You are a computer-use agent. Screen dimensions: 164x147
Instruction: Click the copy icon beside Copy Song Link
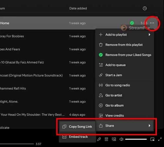tap(64, 126)
